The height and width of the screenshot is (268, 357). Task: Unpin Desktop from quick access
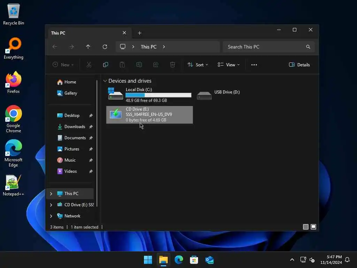[91, 116]
